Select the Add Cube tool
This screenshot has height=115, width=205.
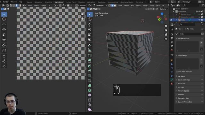[x=90, y=56]
